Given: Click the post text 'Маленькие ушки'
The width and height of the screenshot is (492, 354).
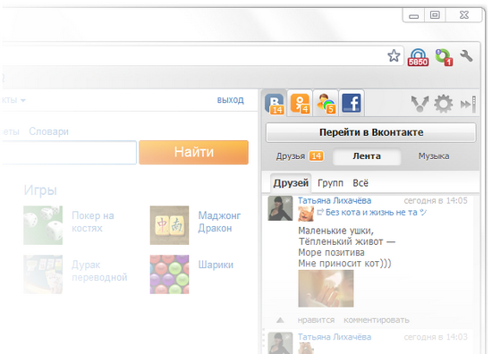Looking at the screenshot, I should 336,232.
